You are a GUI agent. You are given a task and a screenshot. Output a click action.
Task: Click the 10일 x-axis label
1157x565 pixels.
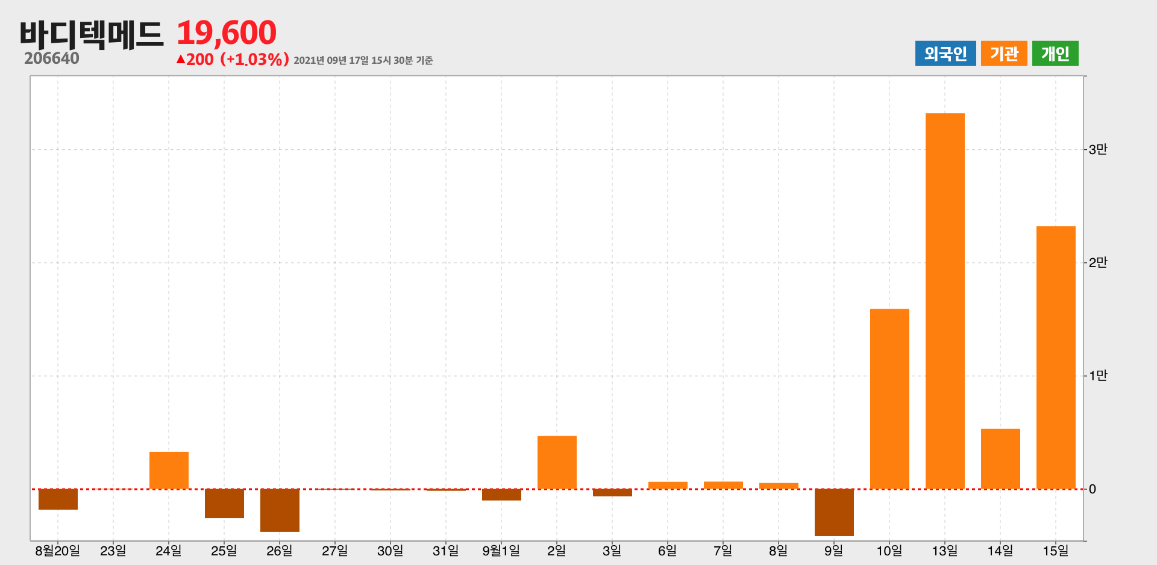click(x=889, y=551)
